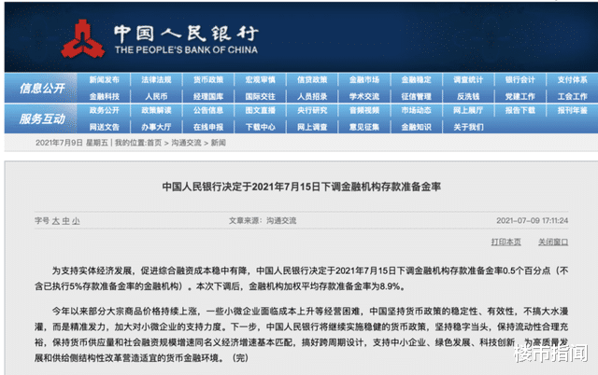Select 网上调查 navigation item

312,127
